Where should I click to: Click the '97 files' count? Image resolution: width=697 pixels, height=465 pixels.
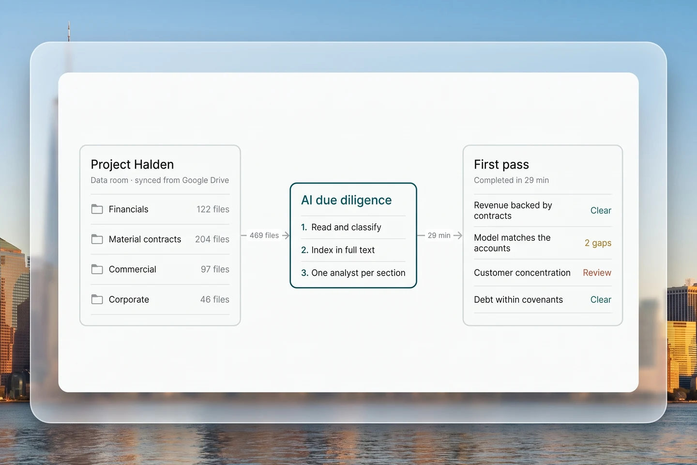click(215, 269)
